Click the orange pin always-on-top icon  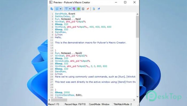click(88, 9)
